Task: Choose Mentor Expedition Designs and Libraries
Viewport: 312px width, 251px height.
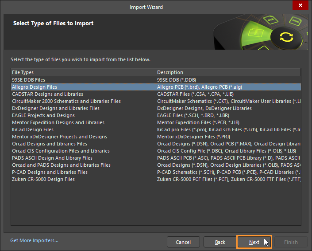Action: point(58,122)
